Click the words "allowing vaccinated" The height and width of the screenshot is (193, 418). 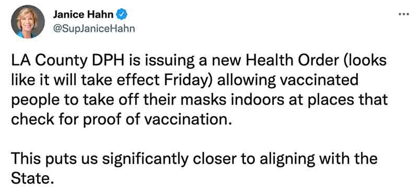coord(288,81)
